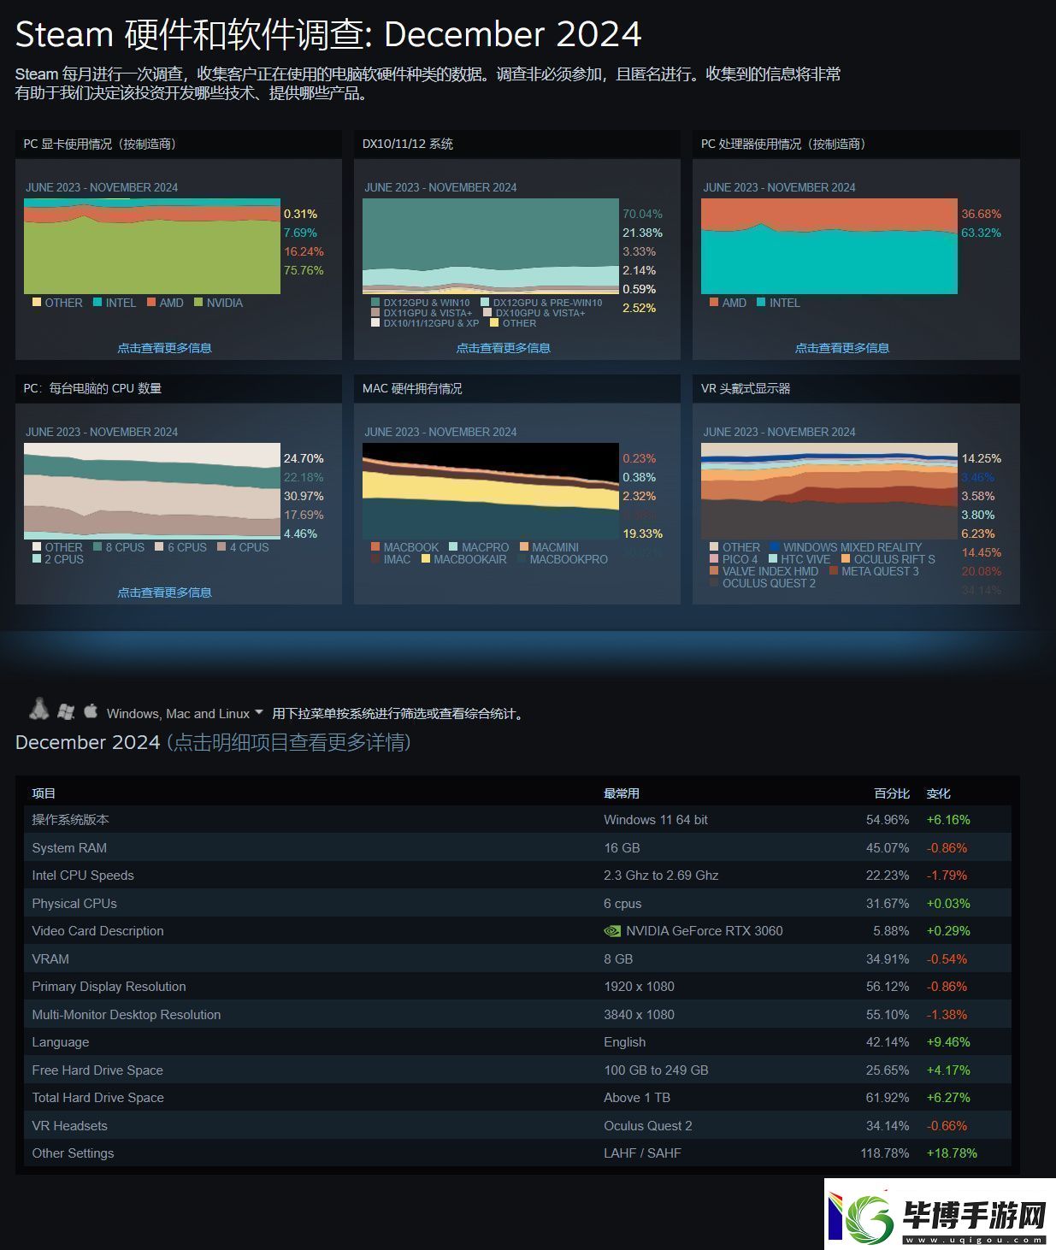Click the LAHF / SAHF value
This screenshot has height=1250, width=1056.
(642, 1153)
